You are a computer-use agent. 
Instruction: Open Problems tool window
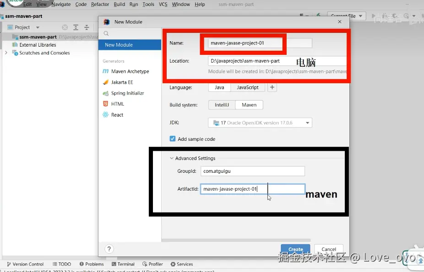click(x=92, y=264)
